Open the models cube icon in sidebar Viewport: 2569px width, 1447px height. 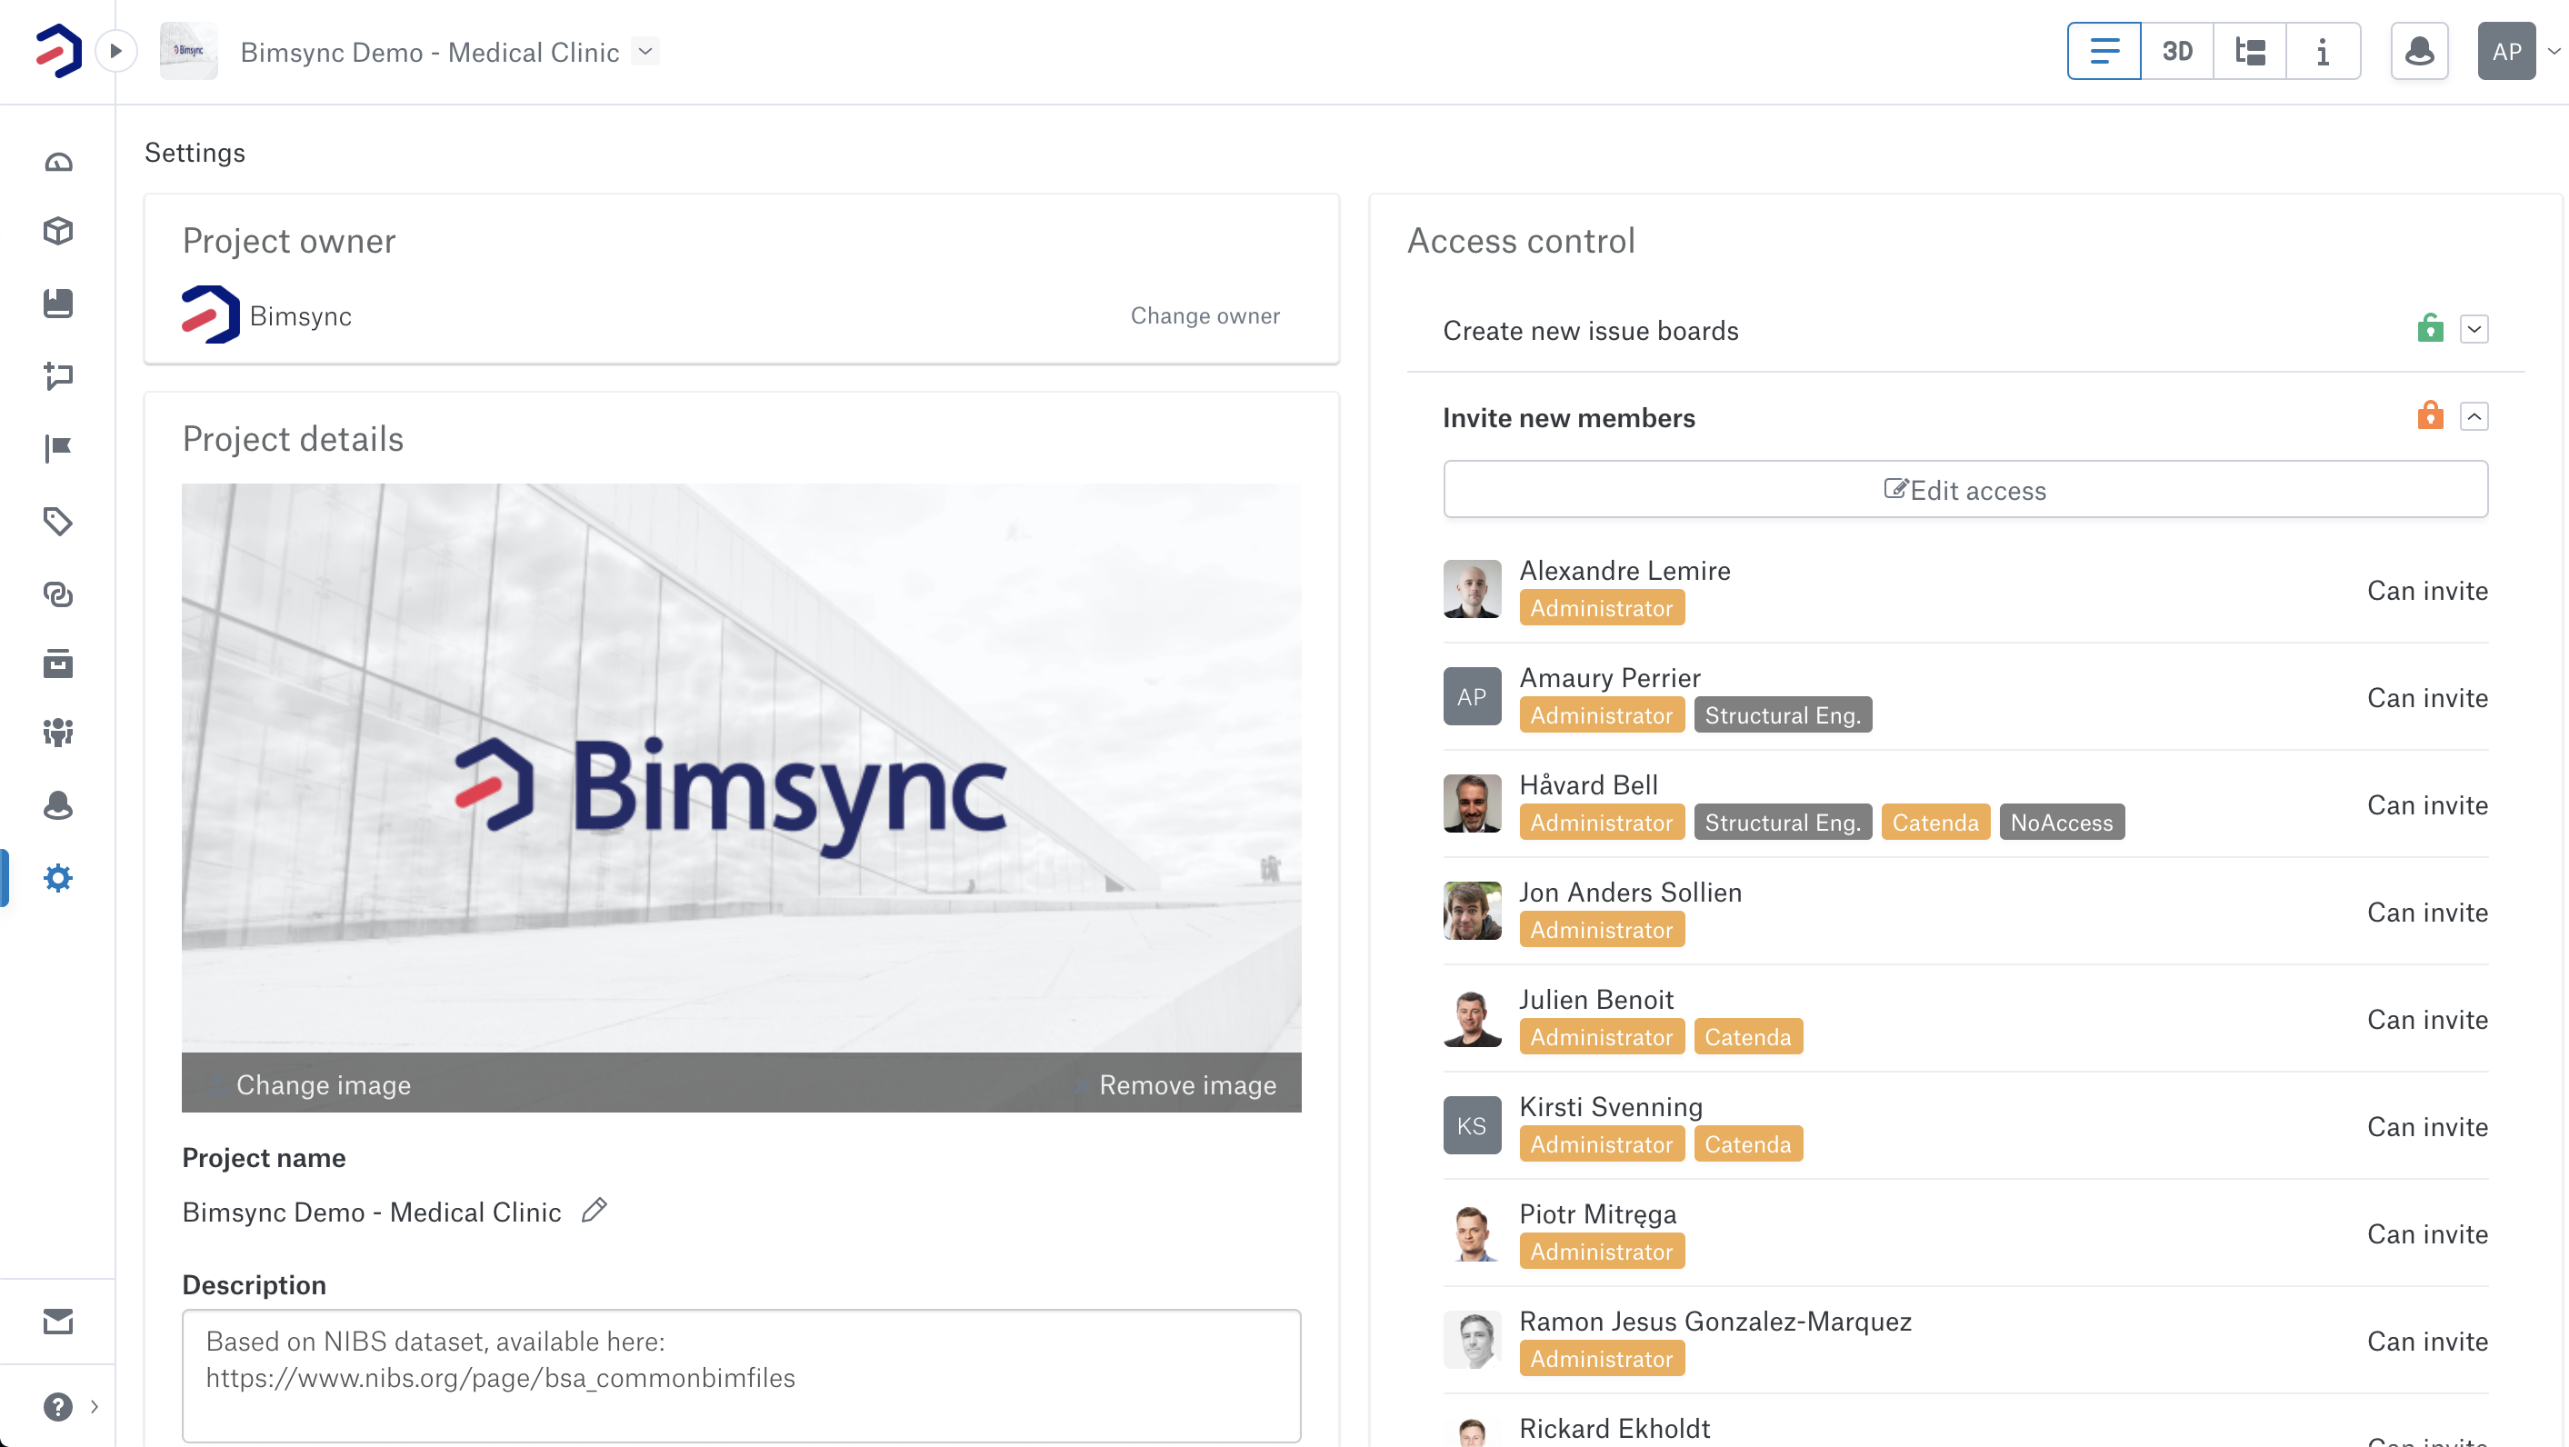pos(58,232)
